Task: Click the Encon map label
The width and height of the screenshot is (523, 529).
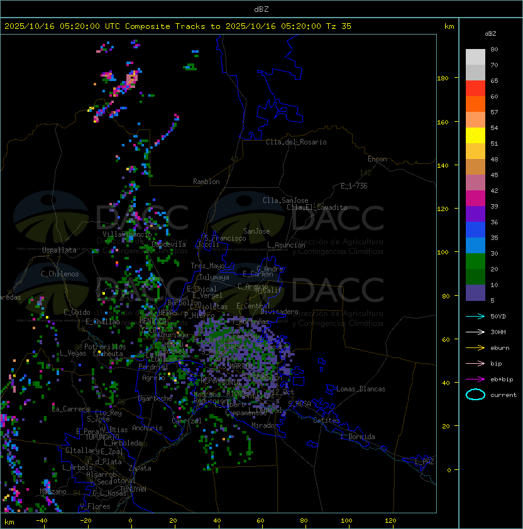Action: pos(377,159)
